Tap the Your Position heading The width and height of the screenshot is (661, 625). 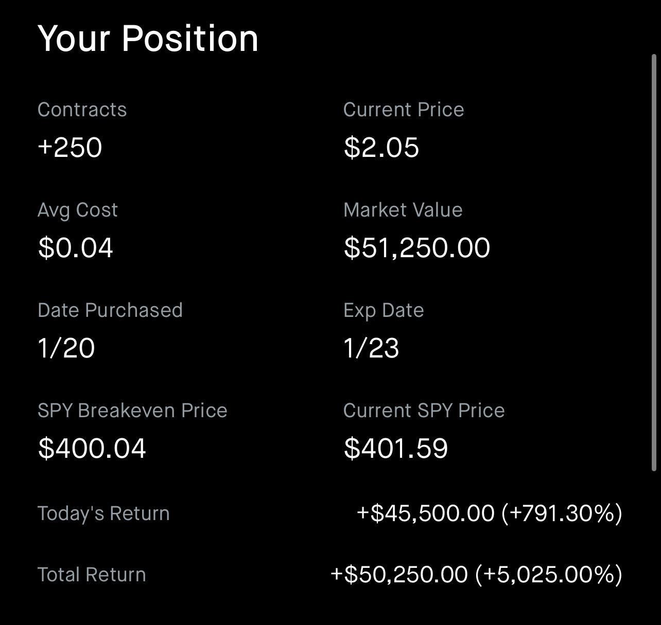tap(148, 39)
